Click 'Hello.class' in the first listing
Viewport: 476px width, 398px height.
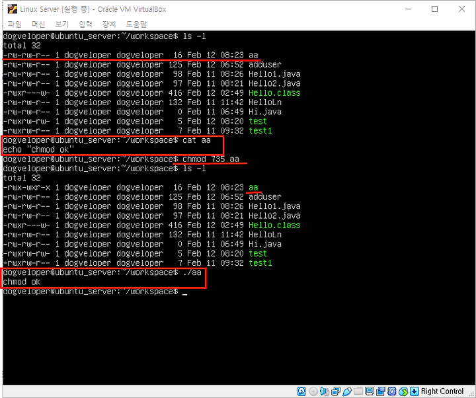pyautogui.click(x=274, y=93)
